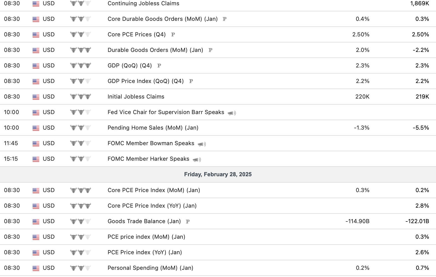Open Core PCE Price Index (YoY) (Jan)

pyautogui.click(x=152, y=206)
